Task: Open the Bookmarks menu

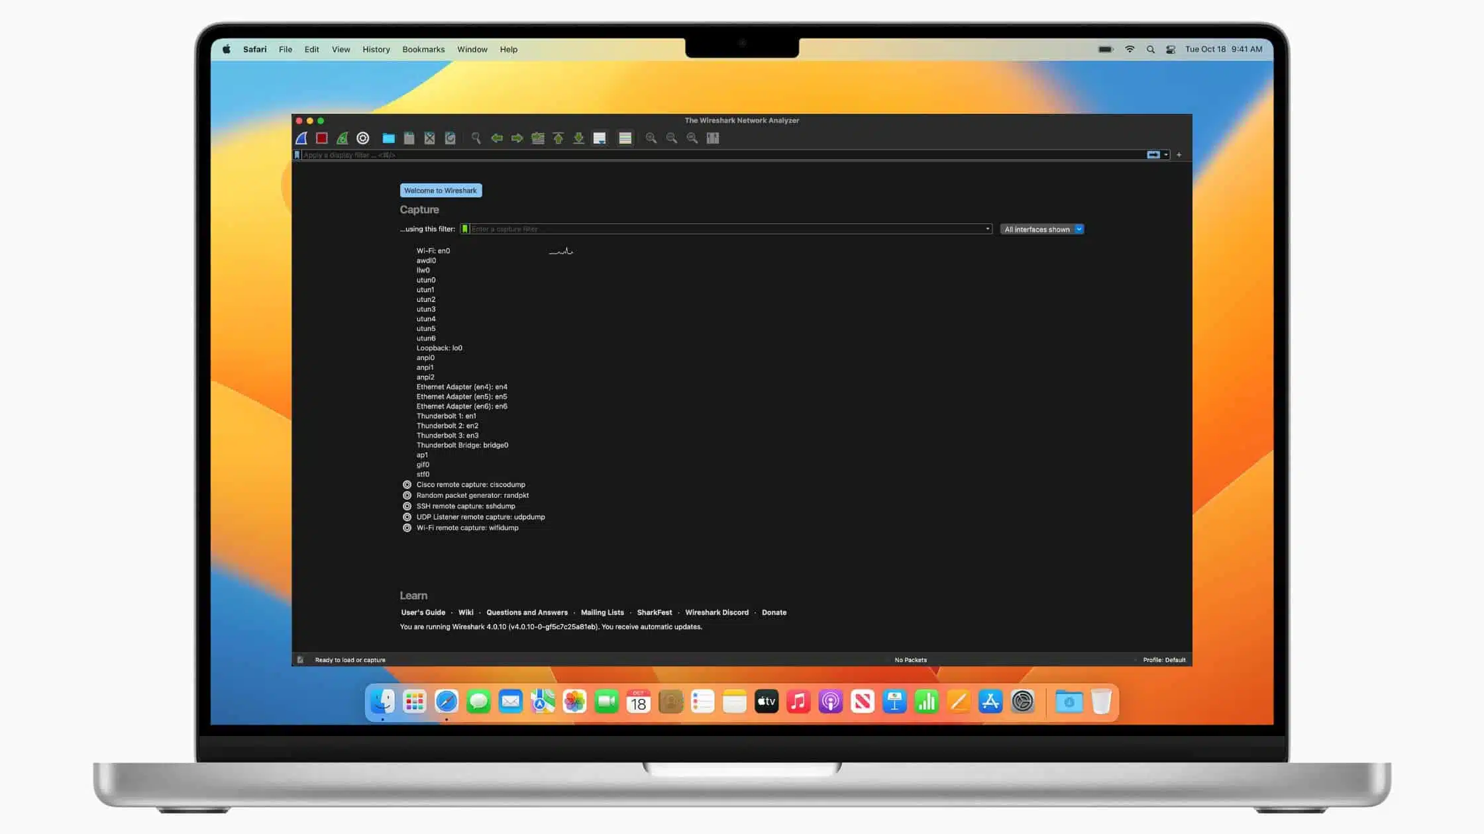Action: coord(423,50)
